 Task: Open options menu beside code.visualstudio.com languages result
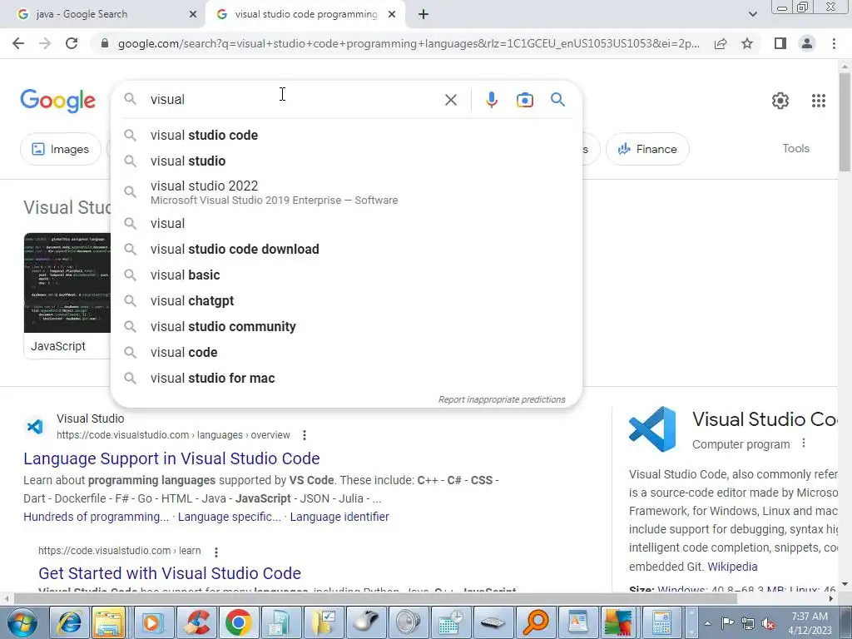point(305,435)
